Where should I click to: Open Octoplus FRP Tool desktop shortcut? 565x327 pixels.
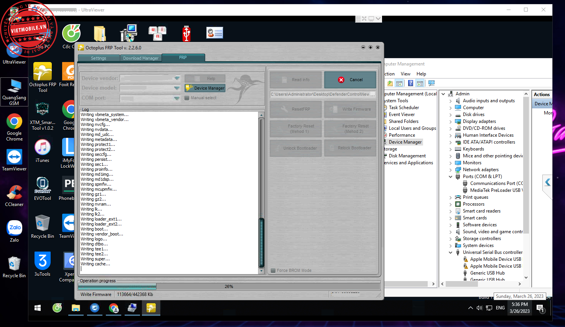(43, 77)
